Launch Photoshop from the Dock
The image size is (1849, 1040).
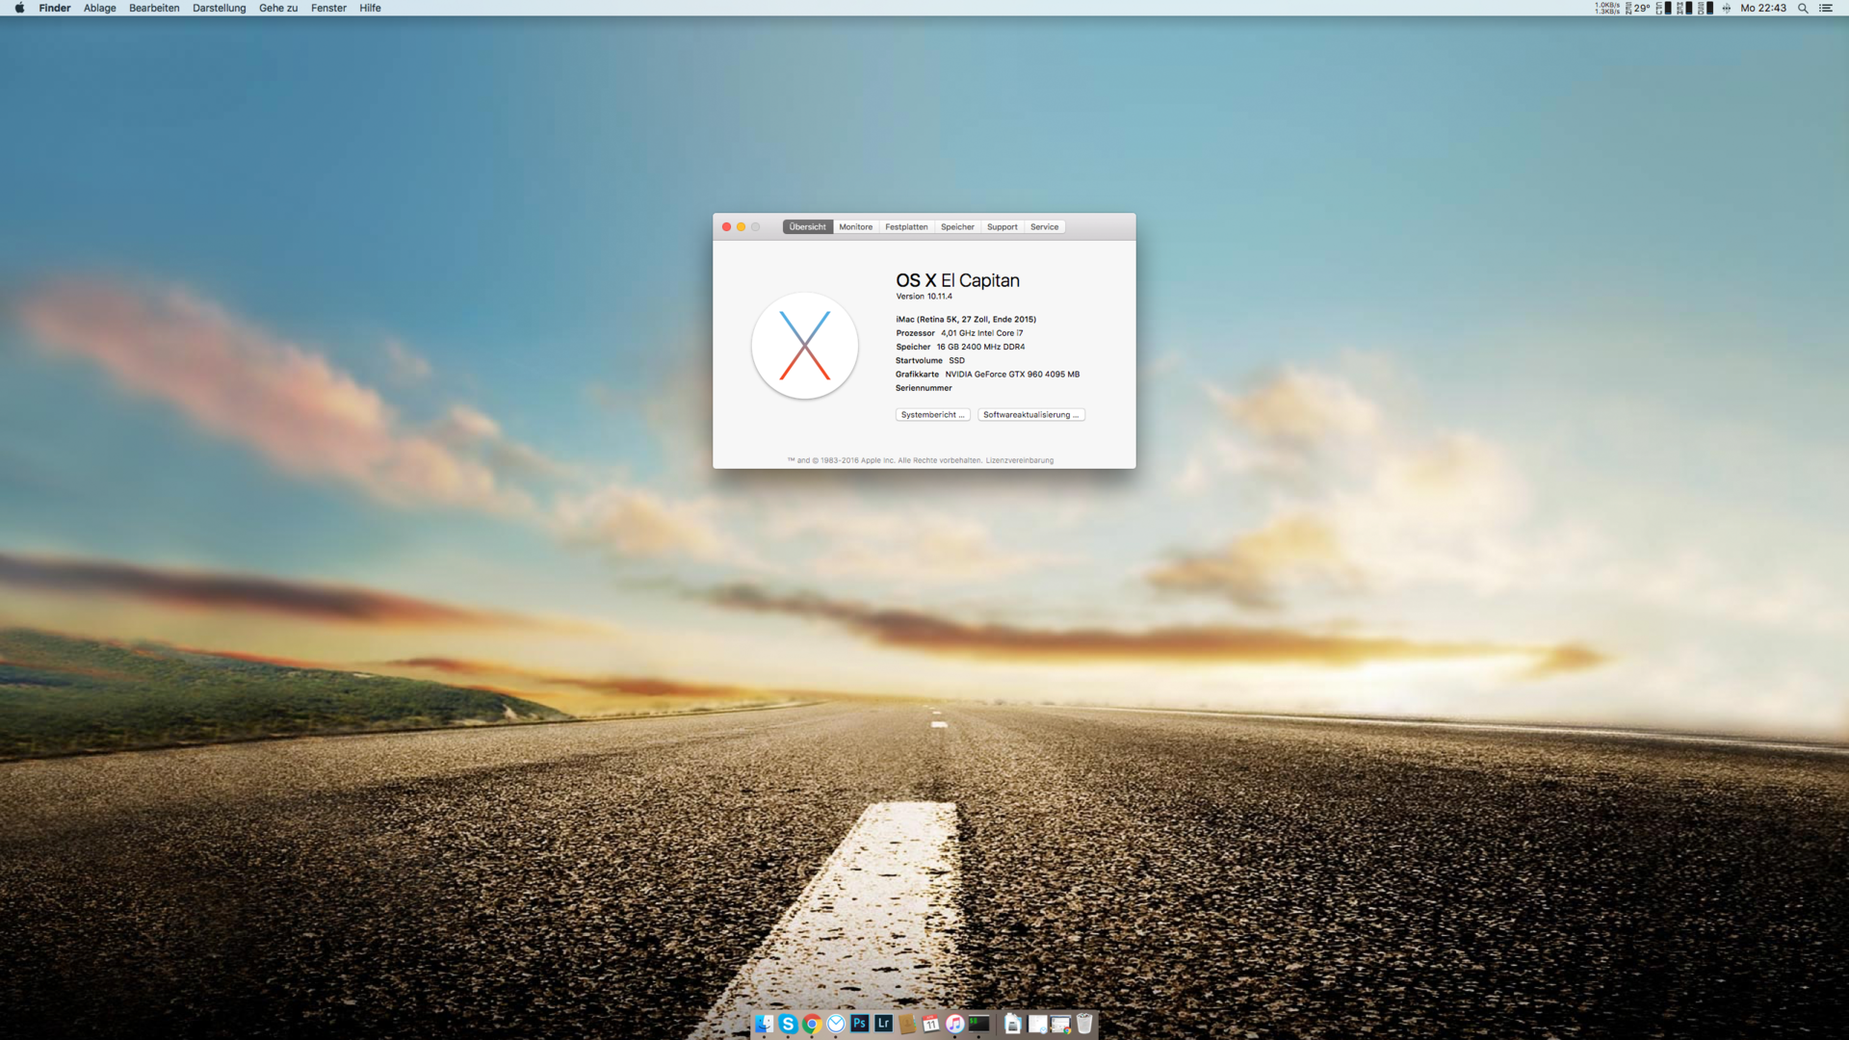[860, 1024]
